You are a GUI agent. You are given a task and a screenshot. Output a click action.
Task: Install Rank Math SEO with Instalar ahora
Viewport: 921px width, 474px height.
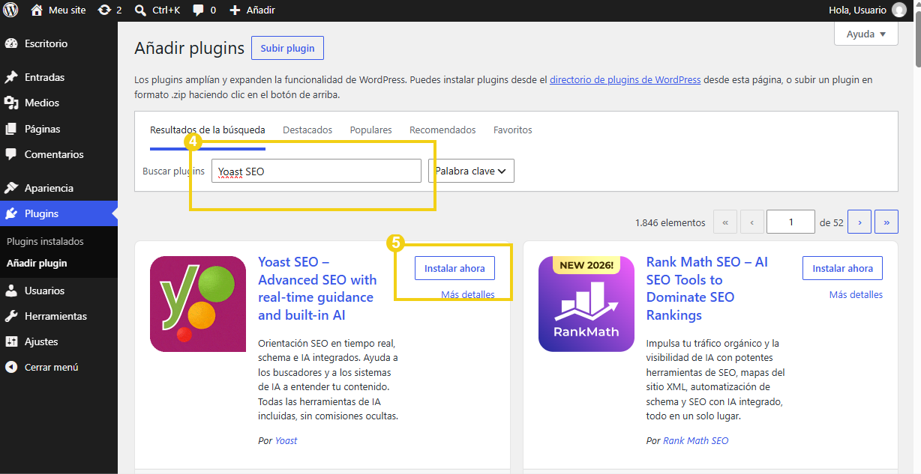click(x=843, y=268)
